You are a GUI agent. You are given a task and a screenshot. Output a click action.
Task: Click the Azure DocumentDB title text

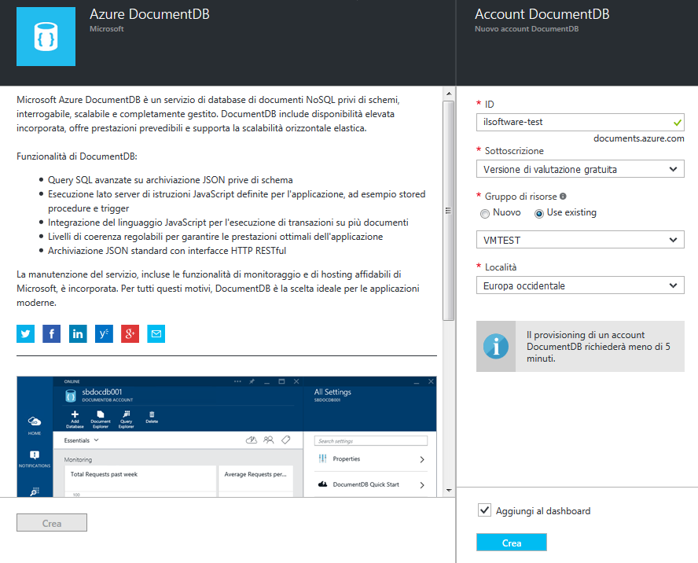(x=149, y=14)
